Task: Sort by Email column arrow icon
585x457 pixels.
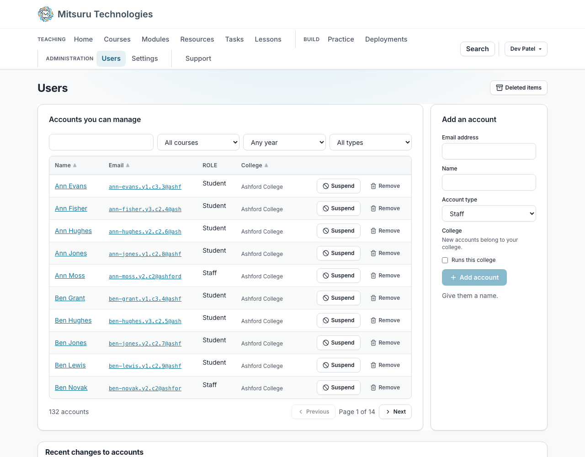Action: 128,165
